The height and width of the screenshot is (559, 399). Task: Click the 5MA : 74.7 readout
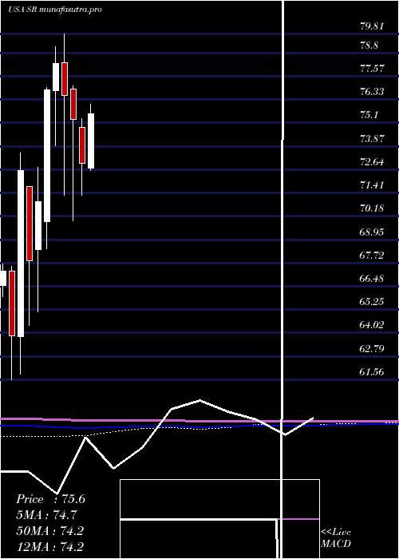(47, 515)
